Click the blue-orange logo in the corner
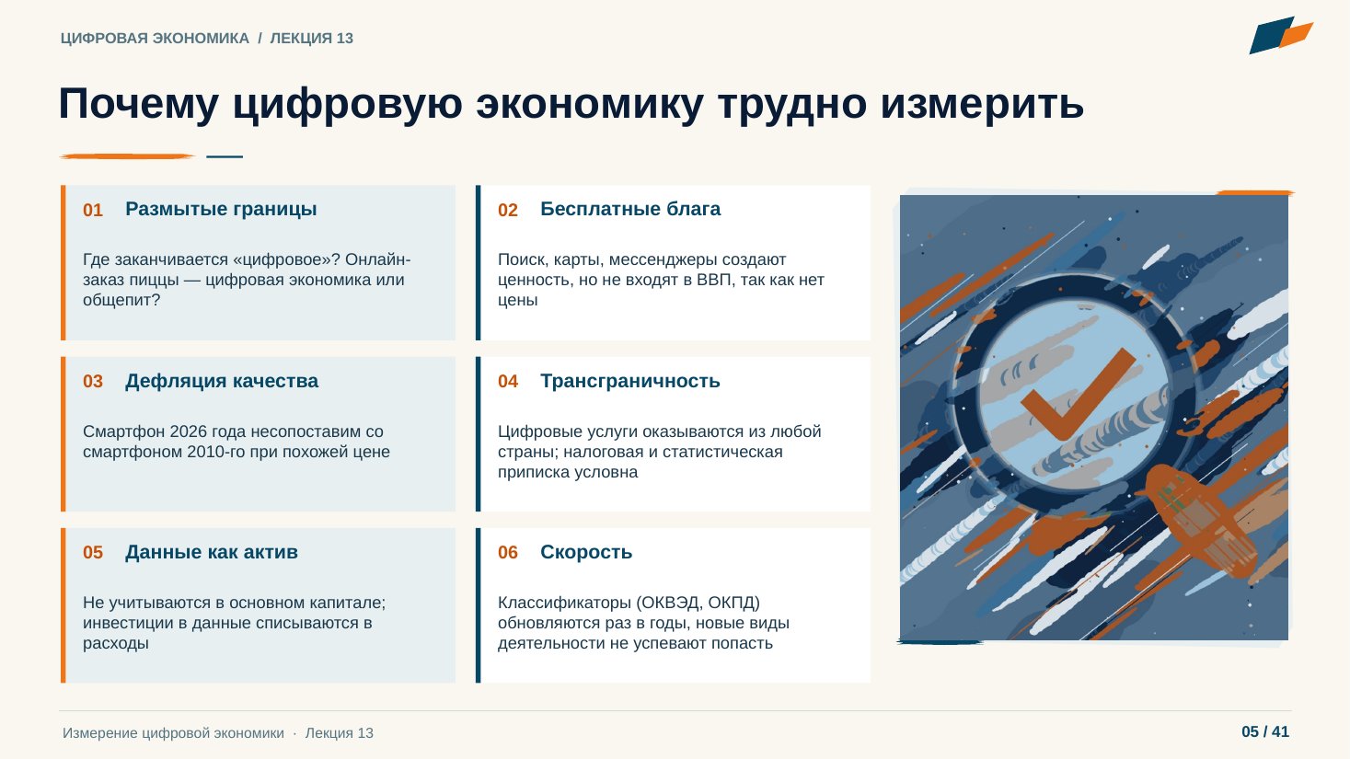Image resolution: width=1350 pixels, height=759 pixels. coord(1280,35)
